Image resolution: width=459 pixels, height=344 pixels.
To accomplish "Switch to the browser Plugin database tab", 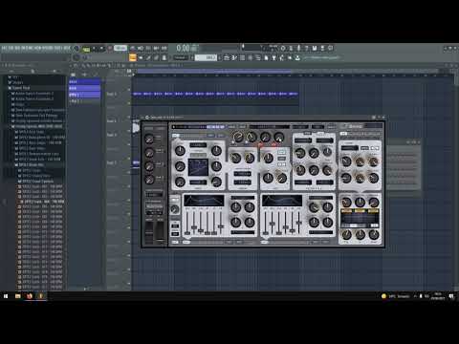I will pos(55,71).
